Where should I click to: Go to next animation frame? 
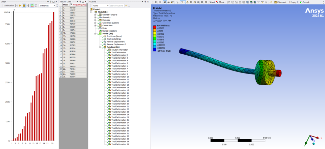coord(27,6)
